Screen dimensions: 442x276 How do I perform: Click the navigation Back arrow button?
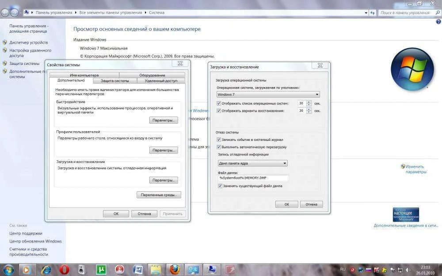coord(5,12)
